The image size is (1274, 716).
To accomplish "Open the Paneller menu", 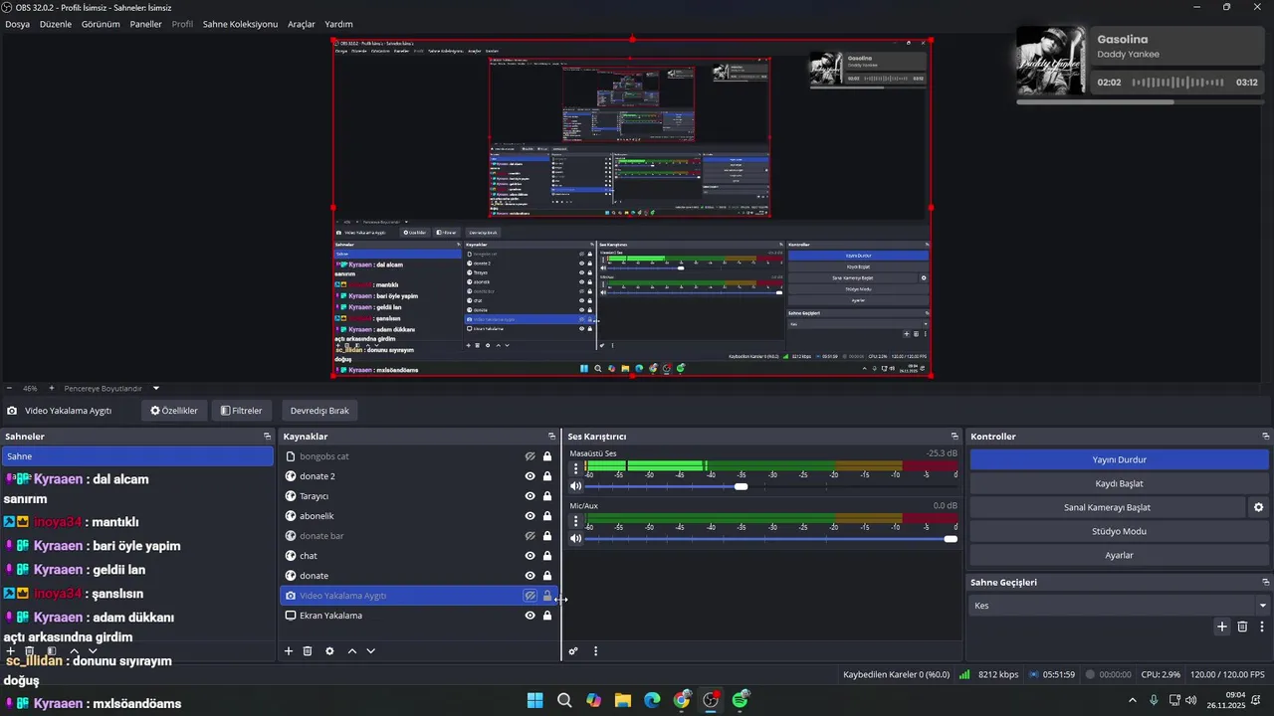I will (x=146, y=24).
